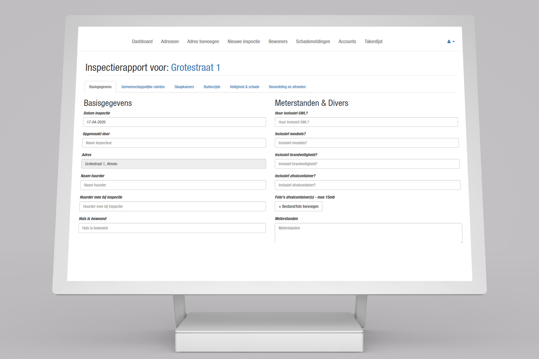Open the Bewoners page
The height and width of the screenshot is (359, 539).
click(x=278, y=42)
